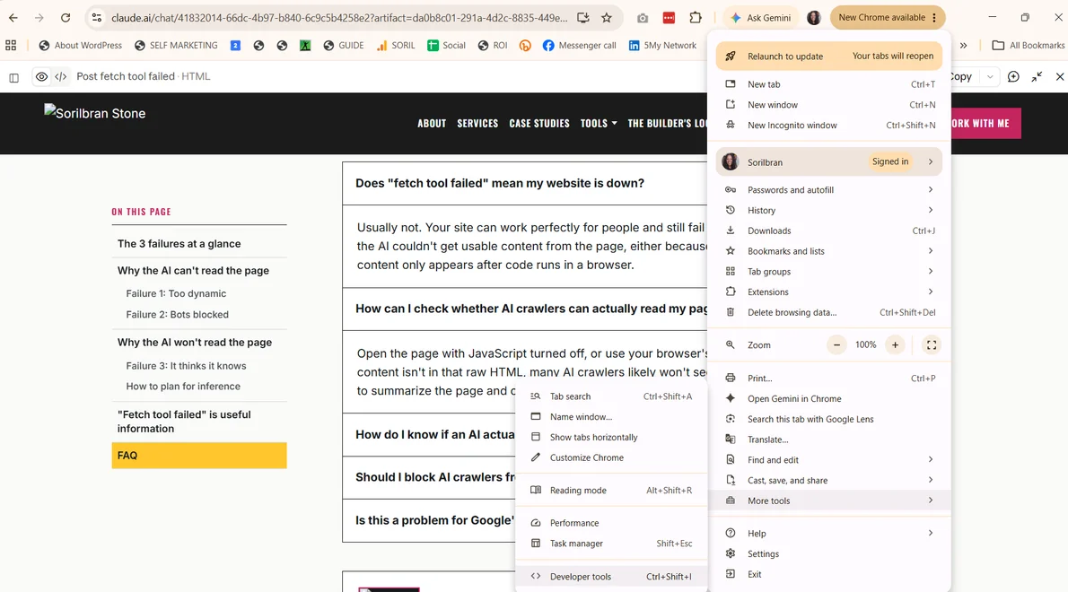Click the address bar URL
The width and height of the screenshot is (1068, 592).
coord(339,18)
